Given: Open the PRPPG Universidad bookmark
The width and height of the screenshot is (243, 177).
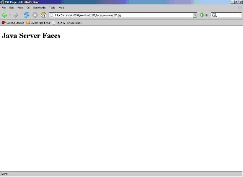Looking at the screenshot, I should (68, 23).
